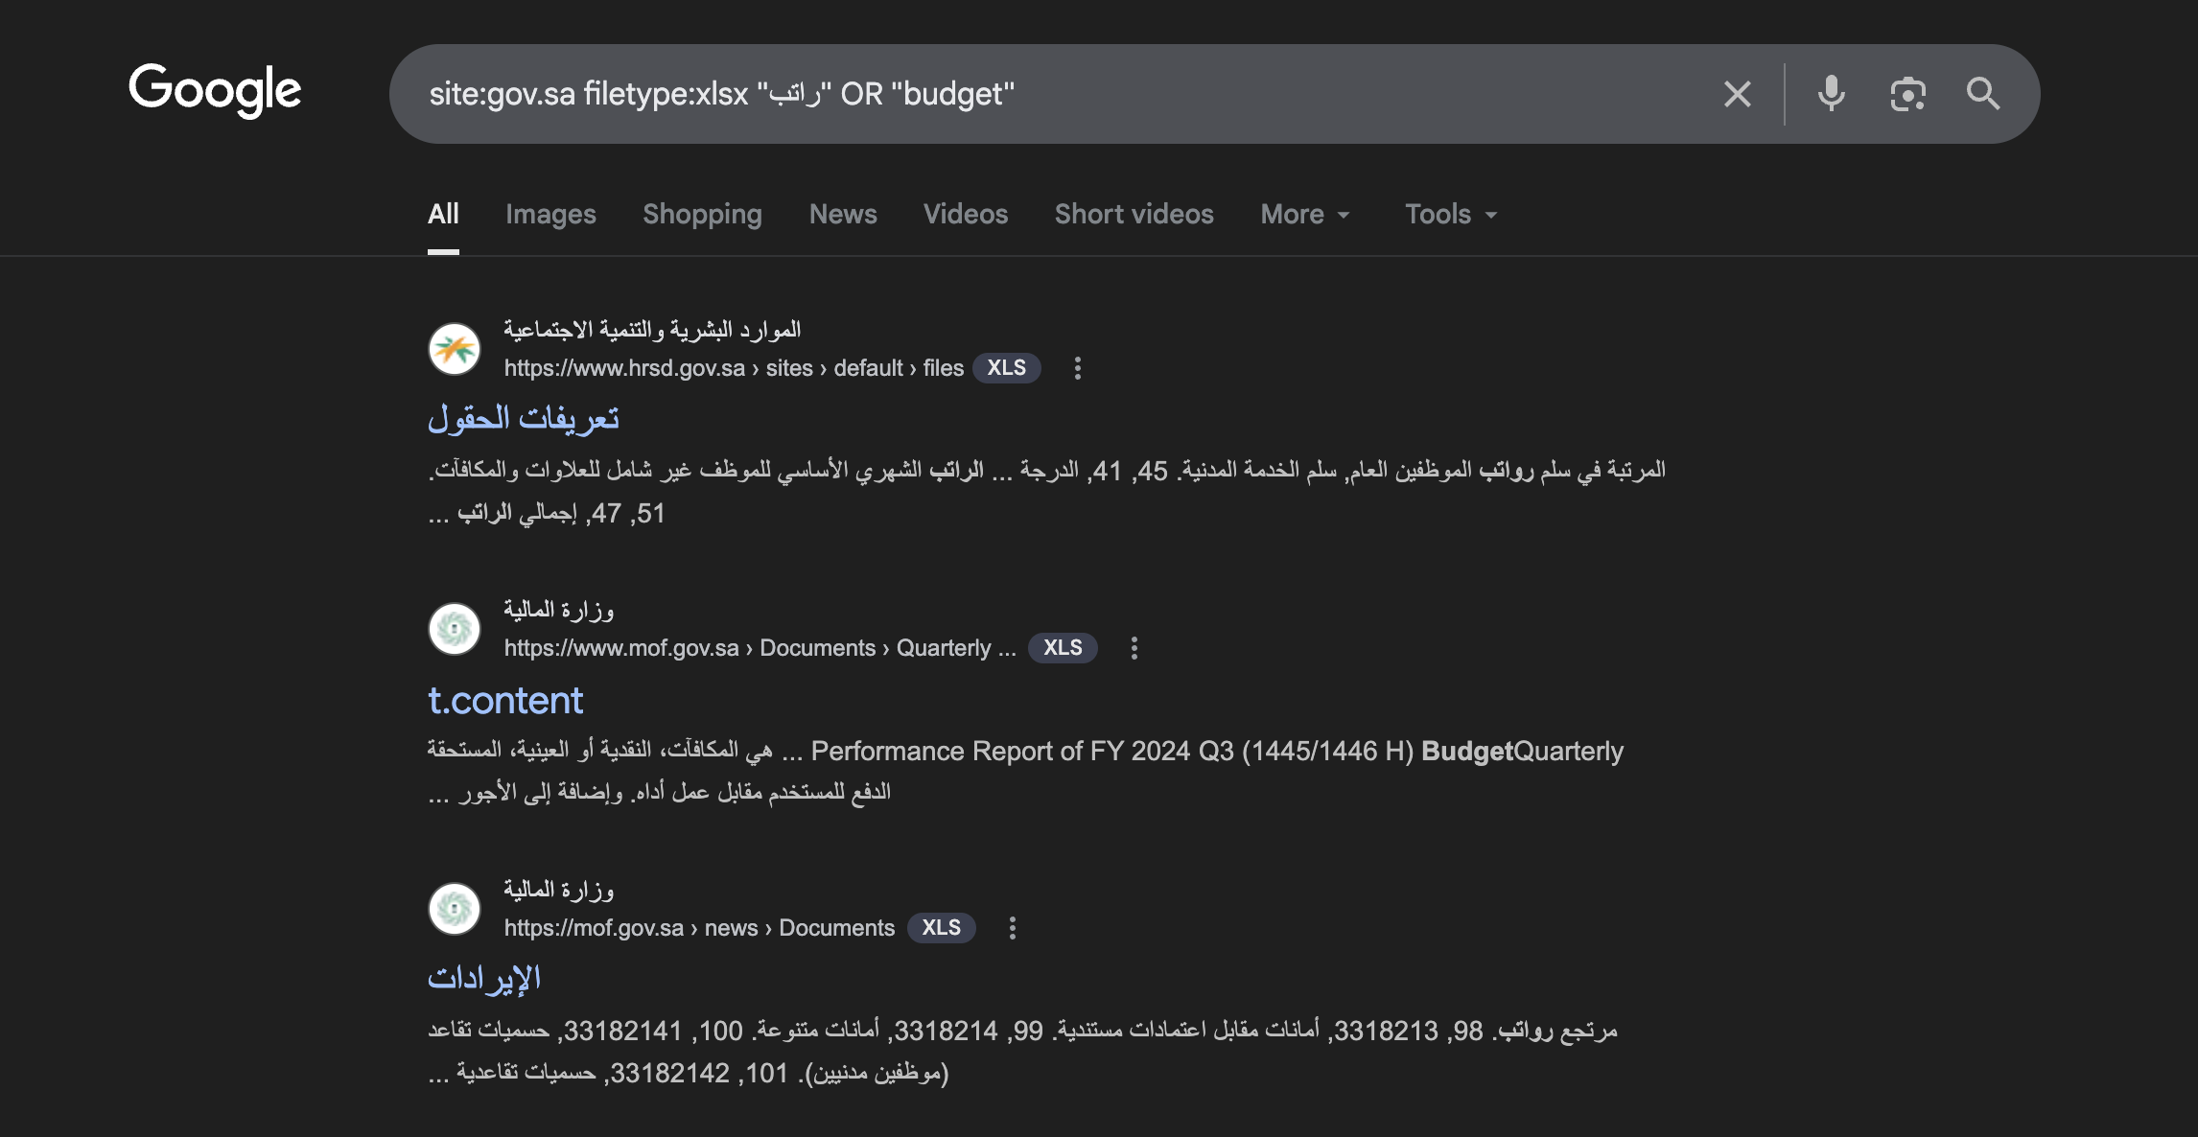Open the الإيرادات result link

pyautogui.click(x=484, y=979)
